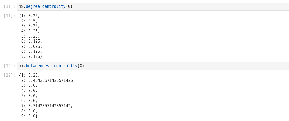Click the node 6 degree value 0.125
The image size is (289, 121).
(35, 41)
